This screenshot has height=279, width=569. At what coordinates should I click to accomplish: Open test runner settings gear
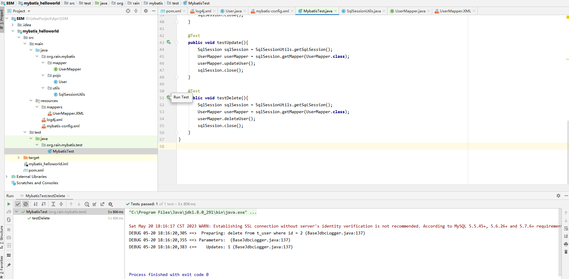tap(110, 204)
